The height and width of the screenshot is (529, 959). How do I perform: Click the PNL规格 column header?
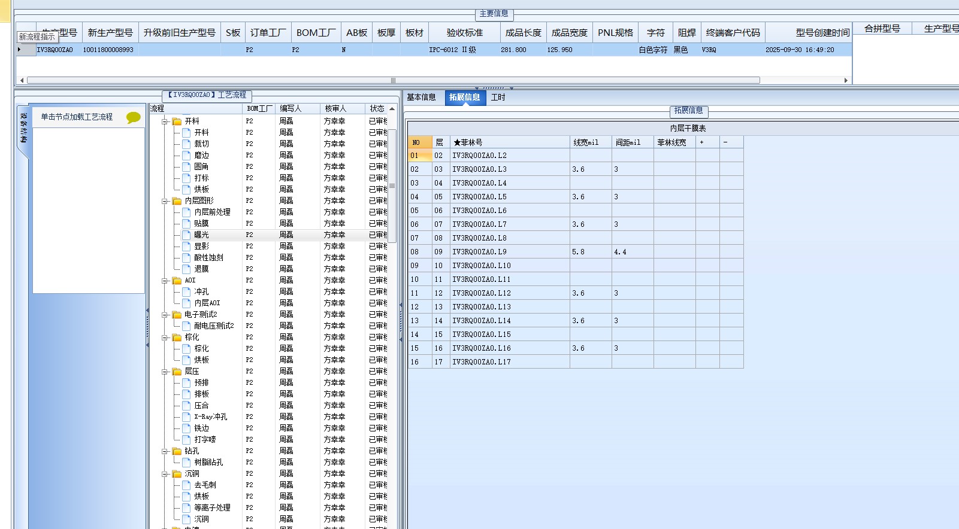pyautogui.click(x=616, y=33)
